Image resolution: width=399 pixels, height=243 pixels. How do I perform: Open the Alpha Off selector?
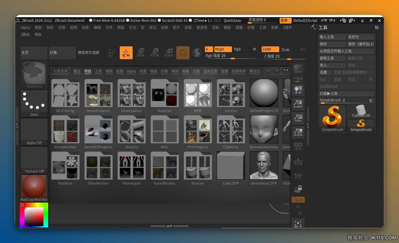(34, 132)
